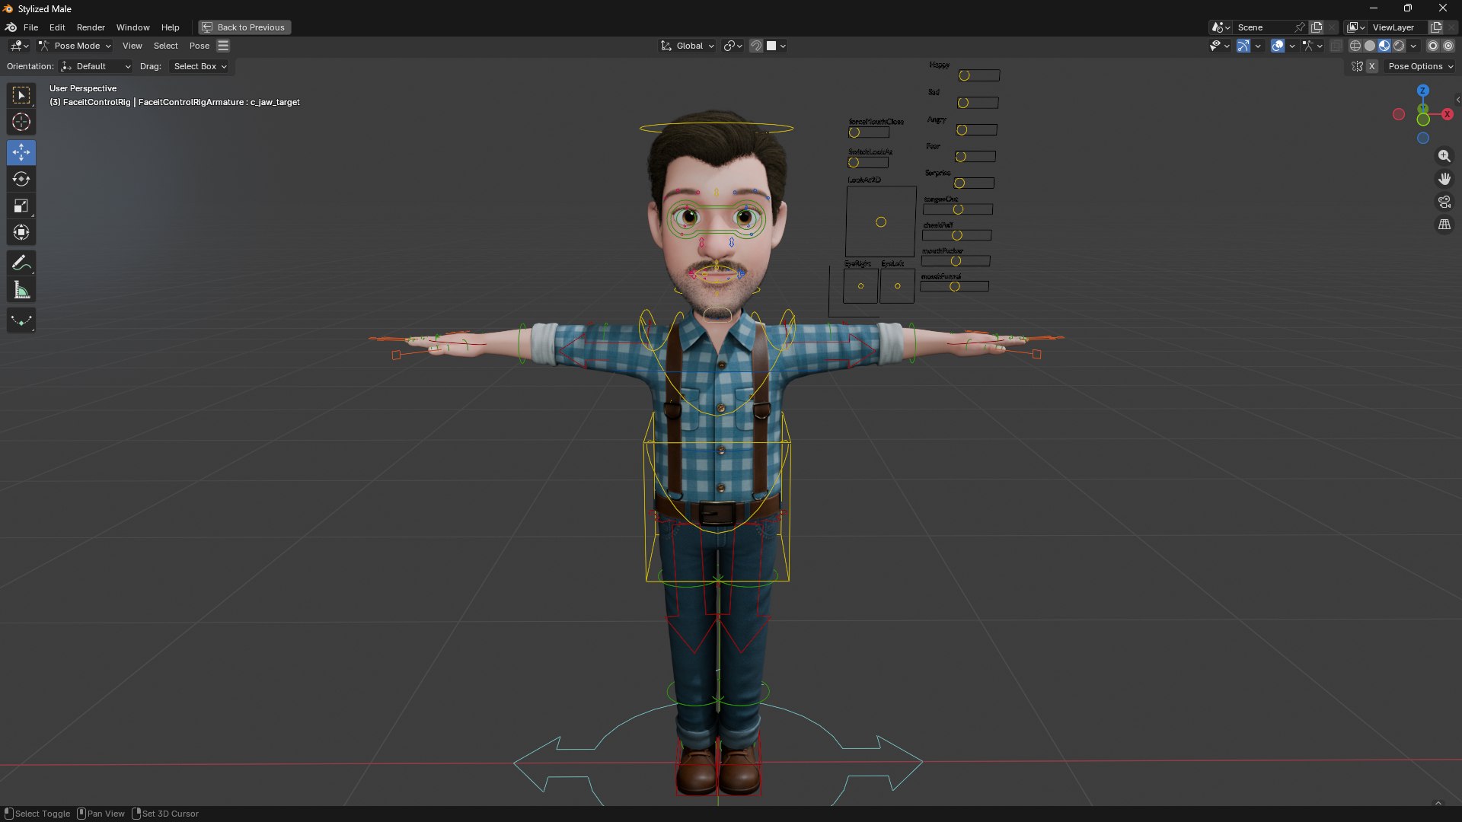
Task: Toggle viewport overlays button
Action: click(1278, 46)
